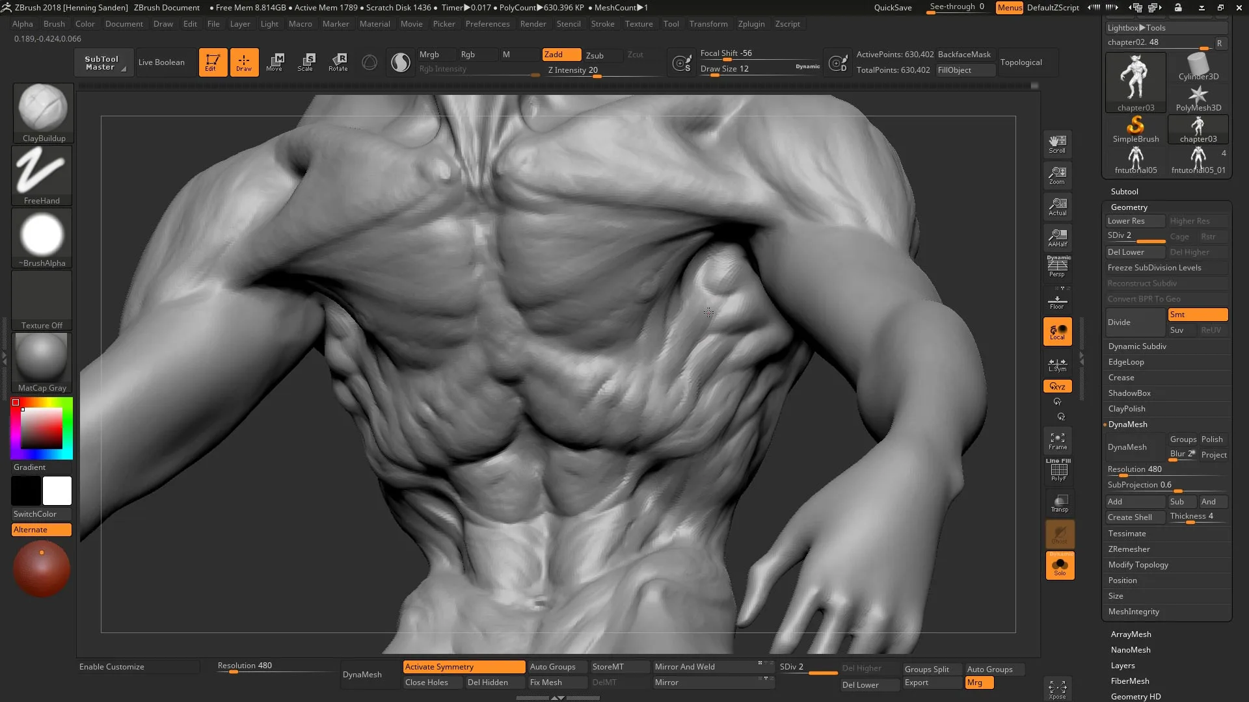Toggle Zadd sculpting mode
1249x702 pixels.
coord(561,55)
